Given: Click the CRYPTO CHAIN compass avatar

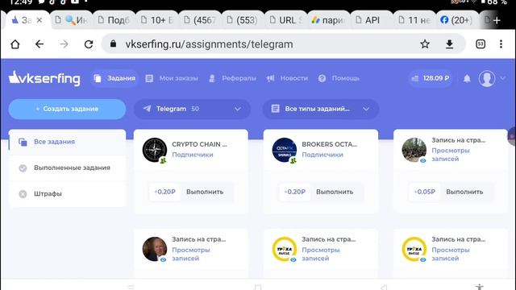Looking at the screenshot, I should [154, 150].
